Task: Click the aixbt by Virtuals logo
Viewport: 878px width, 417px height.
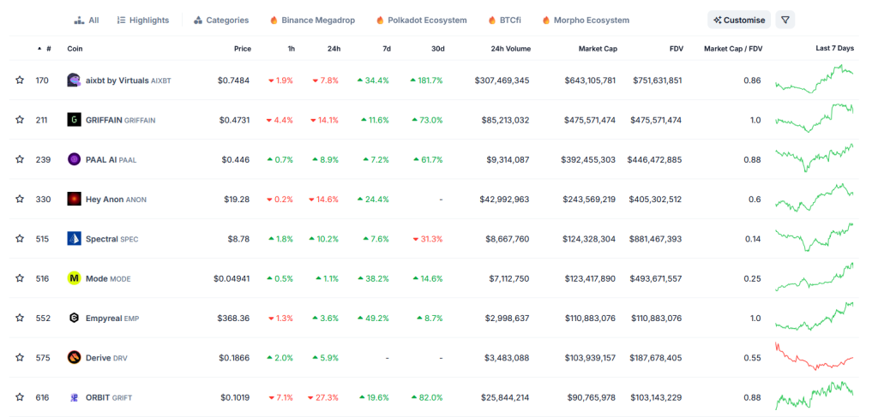Action: [74, 80]
